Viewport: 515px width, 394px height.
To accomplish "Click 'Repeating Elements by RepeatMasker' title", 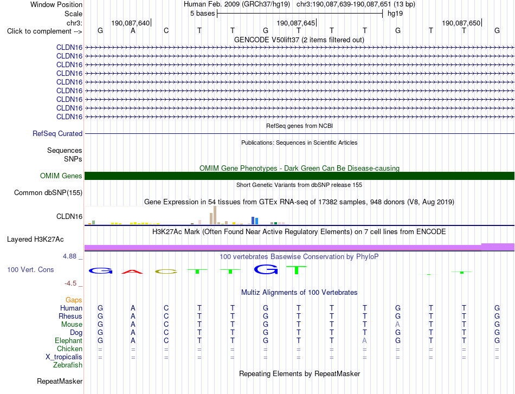I will coord(300,373).
